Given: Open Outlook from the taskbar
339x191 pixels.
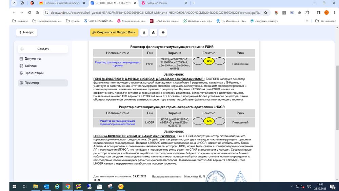Looking at the screenshot, I should coord(46,187).
